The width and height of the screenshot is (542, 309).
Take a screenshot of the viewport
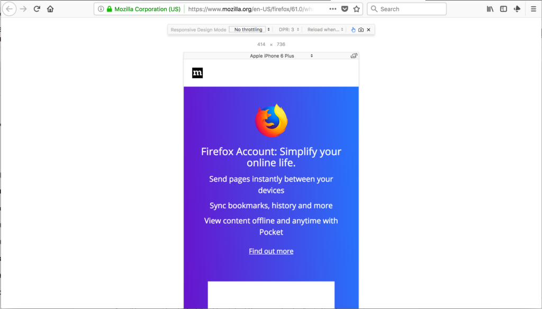click(361, 30)
